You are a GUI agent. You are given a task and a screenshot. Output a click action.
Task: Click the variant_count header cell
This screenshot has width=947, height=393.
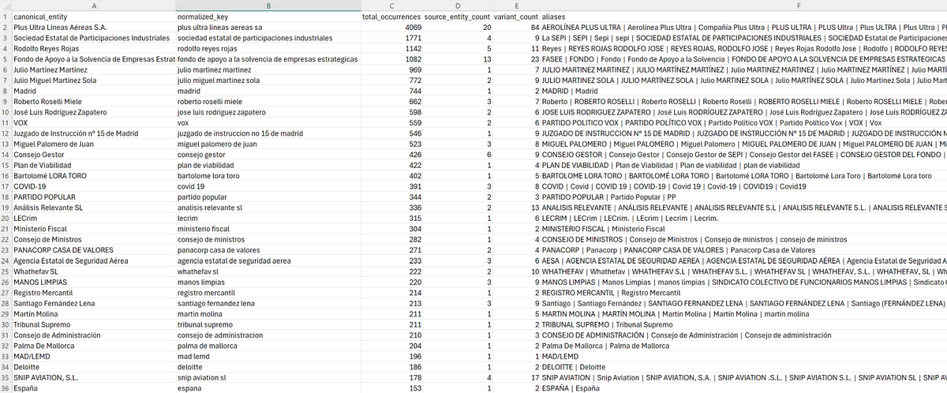tap(515, 17)
